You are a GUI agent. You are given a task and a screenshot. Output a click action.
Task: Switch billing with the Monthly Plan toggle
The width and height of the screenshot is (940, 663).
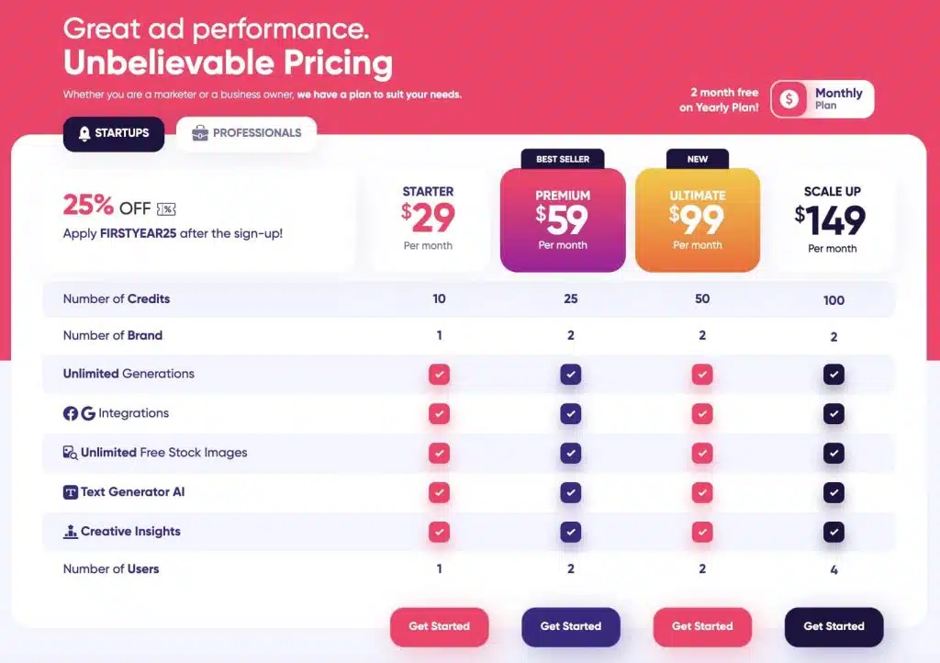tap(822, 98)
